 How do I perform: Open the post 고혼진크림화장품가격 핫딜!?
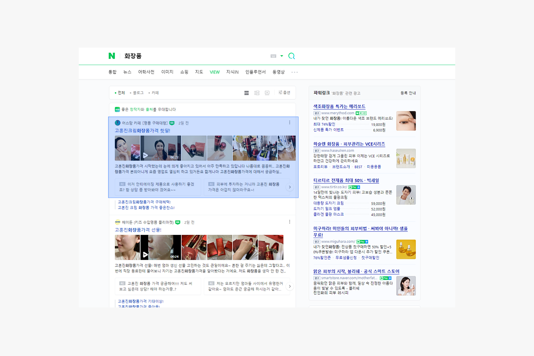pos(142,131)
